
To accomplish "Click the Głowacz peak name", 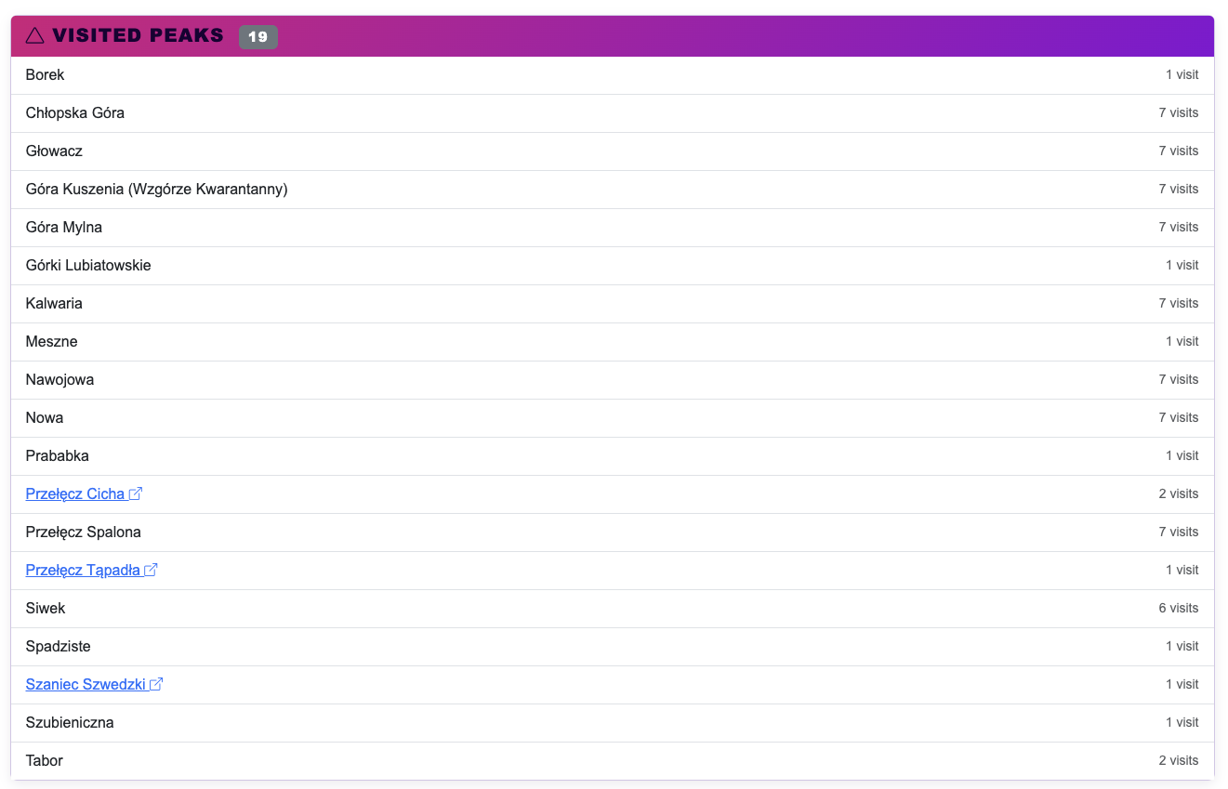I will [x=54, y=151].
